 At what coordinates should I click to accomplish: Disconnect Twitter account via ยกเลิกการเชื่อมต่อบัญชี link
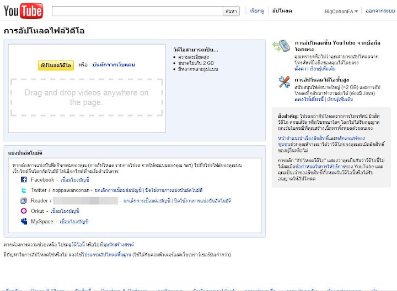click(118, 190)
